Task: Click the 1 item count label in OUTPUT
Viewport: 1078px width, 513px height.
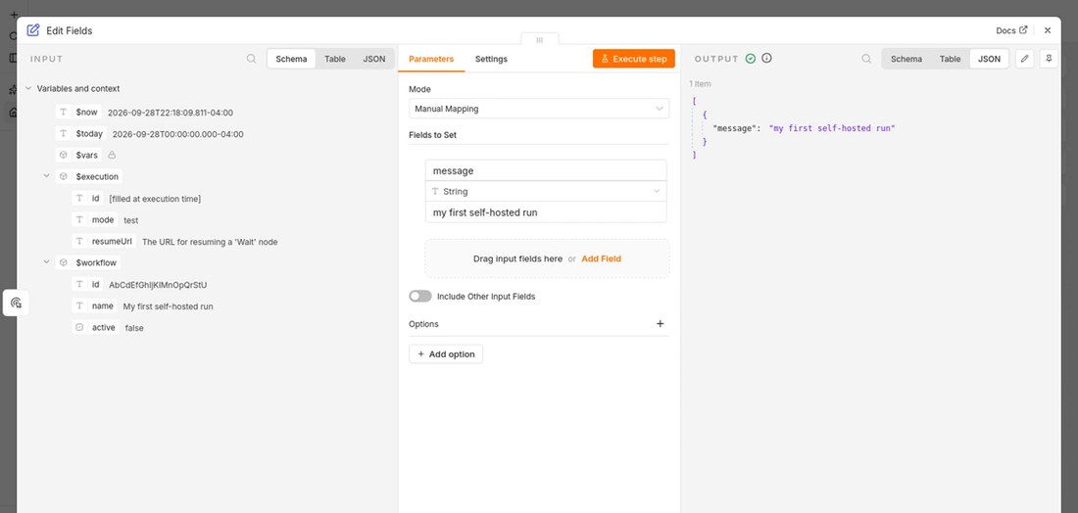Action: 700,84
